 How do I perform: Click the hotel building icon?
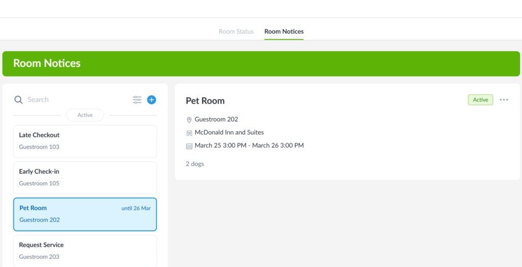189,133
